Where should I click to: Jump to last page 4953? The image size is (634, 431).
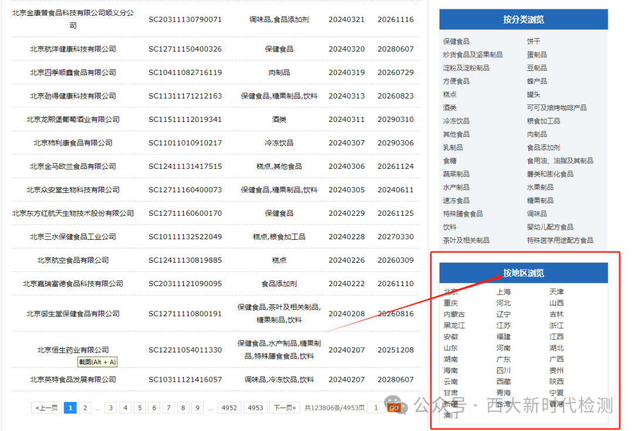[255, 408]
